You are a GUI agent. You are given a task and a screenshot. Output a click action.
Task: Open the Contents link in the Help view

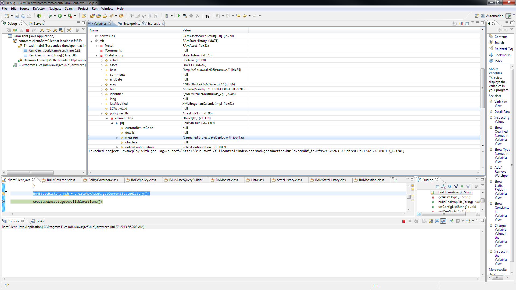(501, 37)
